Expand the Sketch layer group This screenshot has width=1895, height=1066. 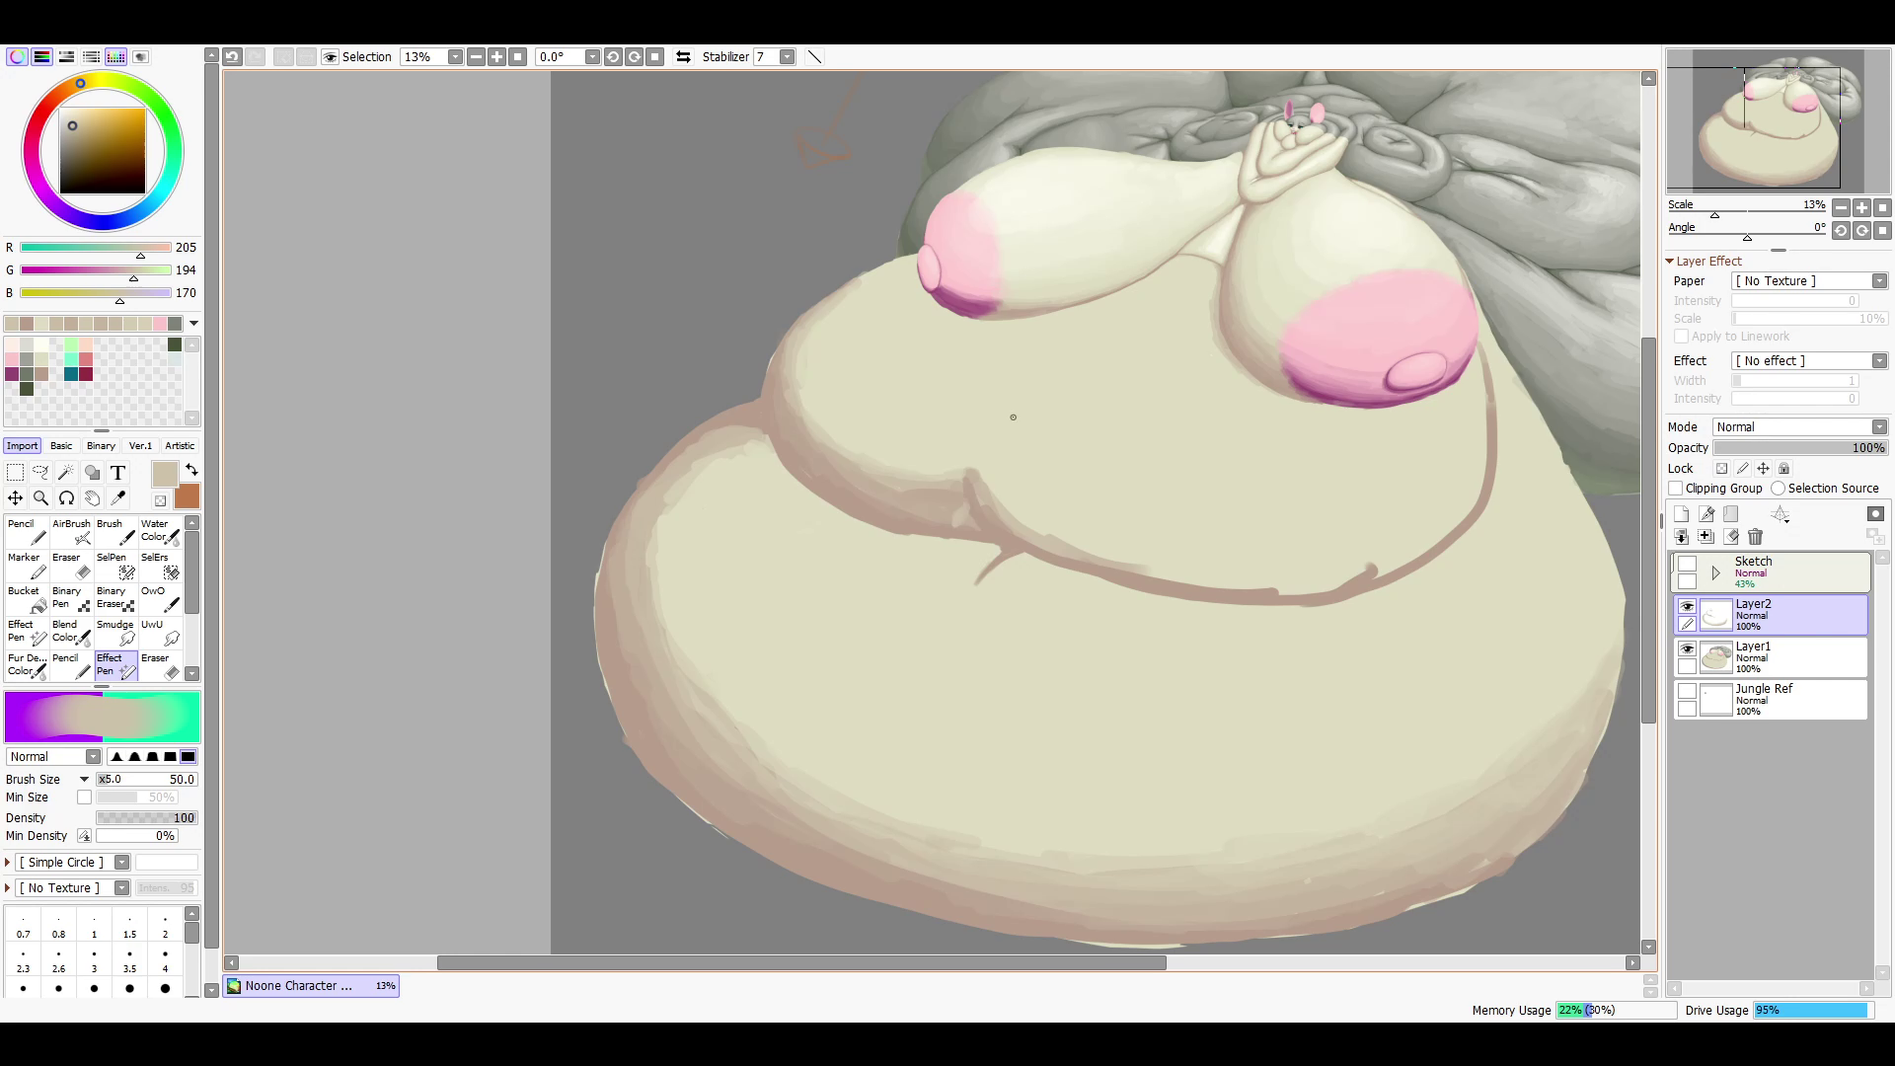click(1715, 572)
